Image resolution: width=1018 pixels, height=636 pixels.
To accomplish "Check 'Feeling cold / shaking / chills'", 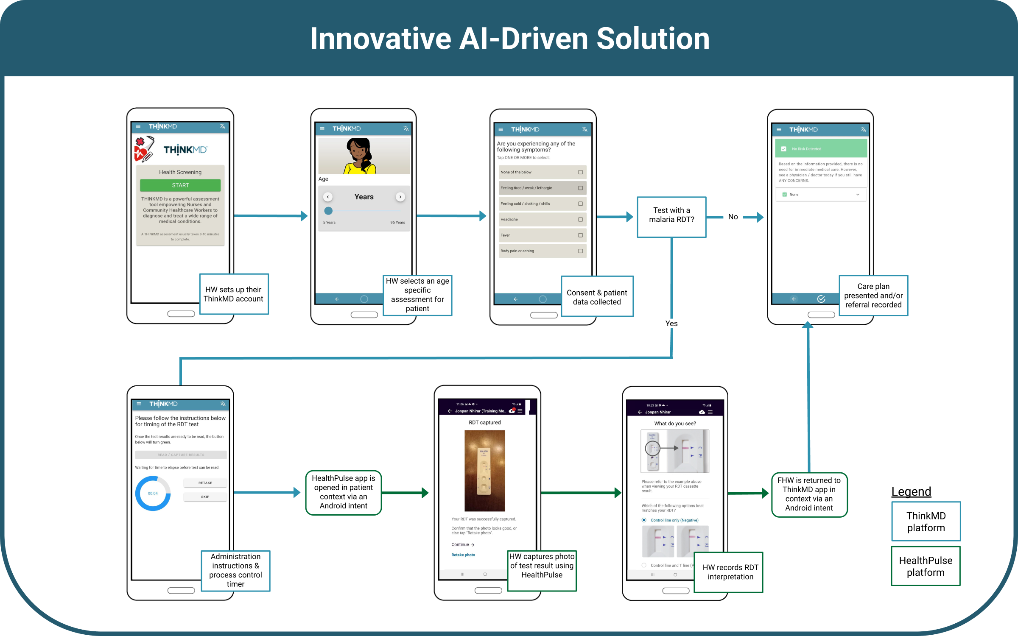I will coord(580,204).
